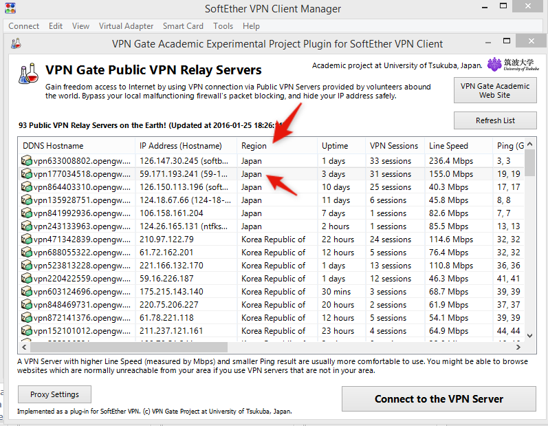548x426 pixels.
Task: Click the 33 sessions cell
Action: click(x=391, y=161)
